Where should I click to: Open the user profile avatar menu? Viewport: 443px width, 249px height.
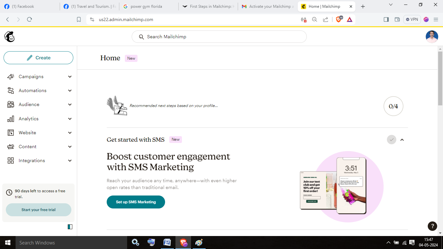(432, 37)
